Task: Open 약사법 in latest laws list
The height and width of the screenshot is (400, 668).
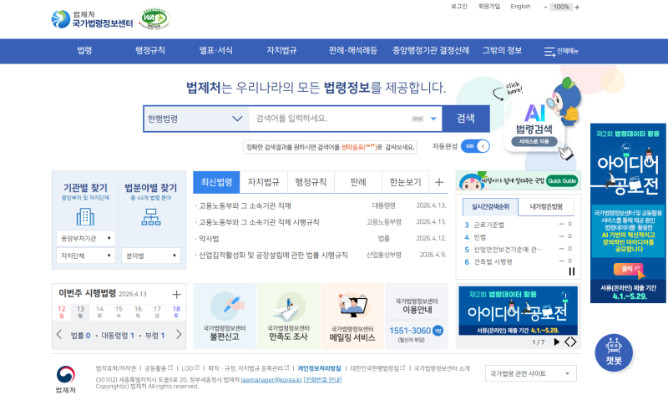Action: coord(209,239)
